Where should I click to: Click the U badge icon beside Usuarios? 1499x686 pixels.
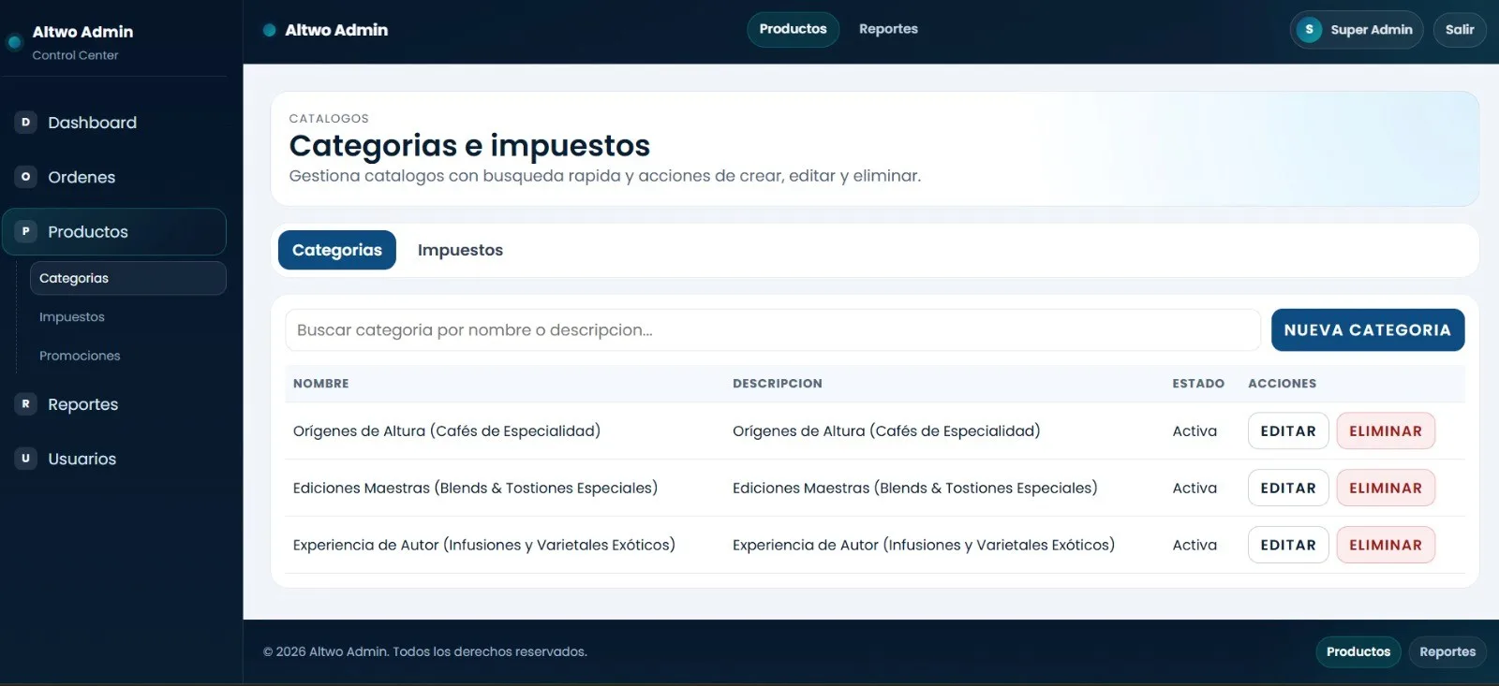click(25, 458)
